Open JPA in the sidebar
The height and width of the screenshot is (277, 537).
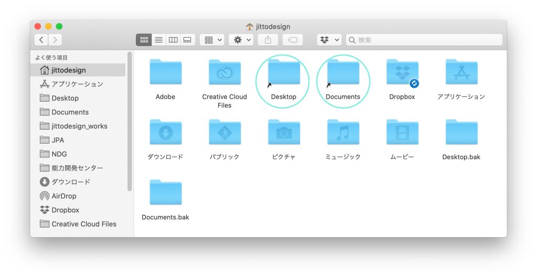tap(78, 140)
